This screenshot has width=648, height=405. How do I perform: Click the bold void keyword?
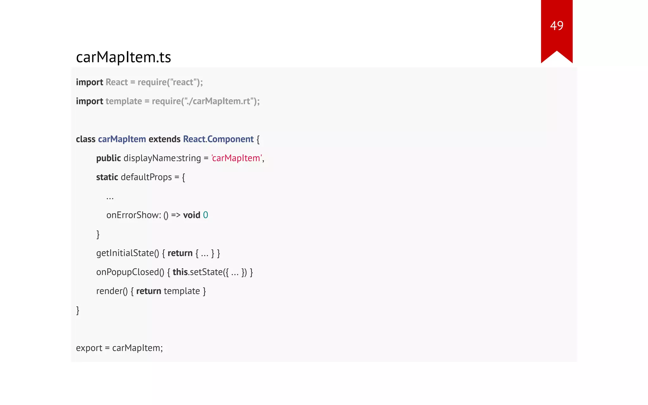point(192,215)
